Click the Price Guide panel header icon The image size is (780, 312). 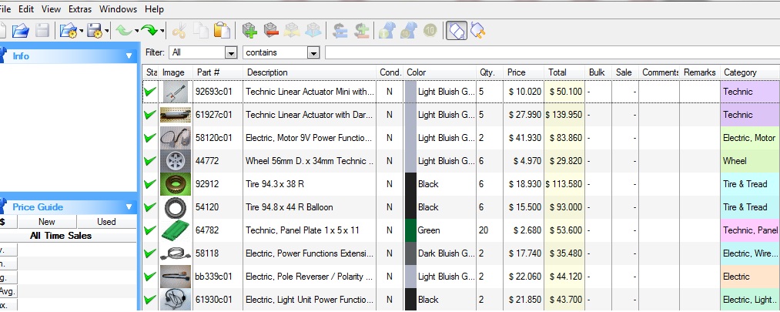click(x=2, y=206)
